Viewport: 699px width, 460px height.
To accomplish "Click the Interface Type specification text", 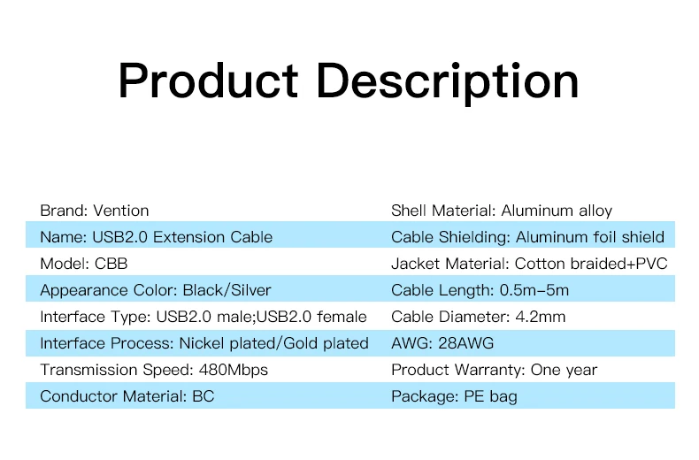I will click(x=204, y=317).
